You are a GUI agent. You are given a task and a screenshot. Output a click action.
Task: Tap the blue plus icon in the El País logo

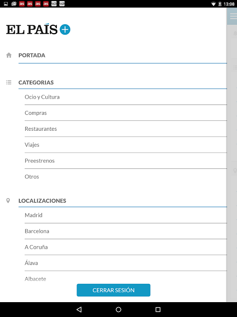coord(65,30)
